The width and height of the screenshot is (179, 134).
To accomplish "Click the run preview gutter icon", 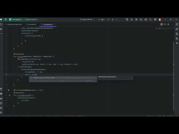I will coord(10,95).
